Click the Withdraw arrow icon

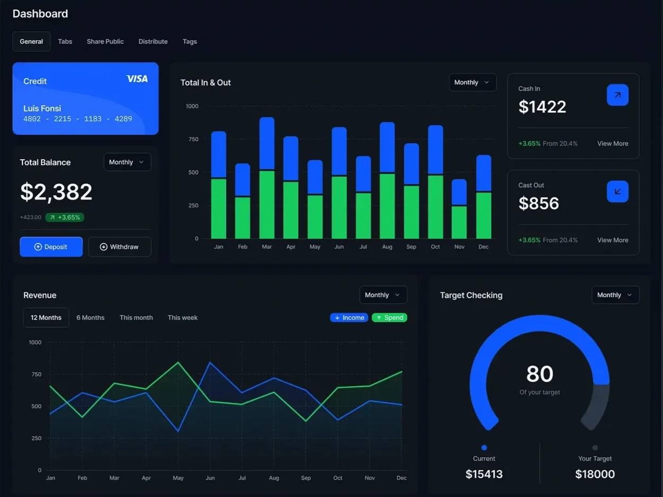[x=102, y=246]
